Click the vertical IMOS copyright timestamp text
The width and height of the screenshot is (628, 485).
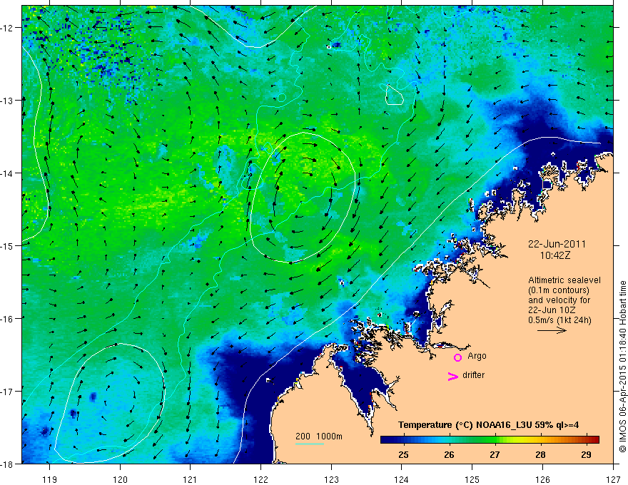tap(623, 367)
